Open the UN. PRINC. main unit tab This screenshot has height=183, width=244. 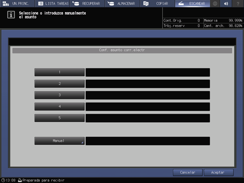click(17, 3)
